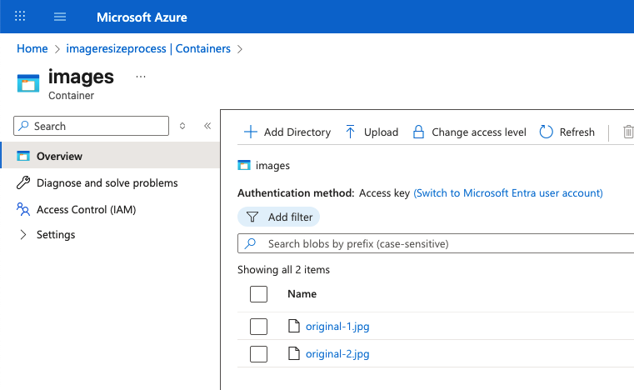Click the Change access level lock icon
This screenshot has width=634, height=390.
pos(418,132)
